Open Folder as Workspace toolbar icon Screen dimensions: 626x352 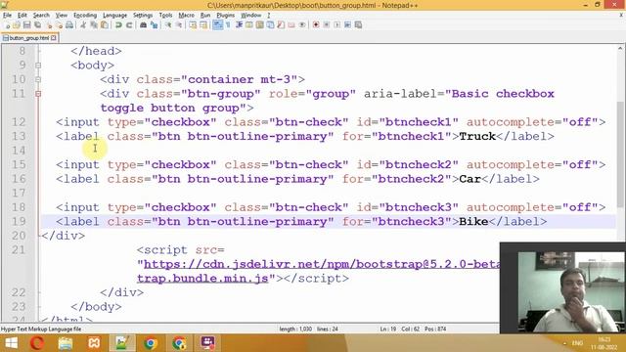(x=291, y=24)
